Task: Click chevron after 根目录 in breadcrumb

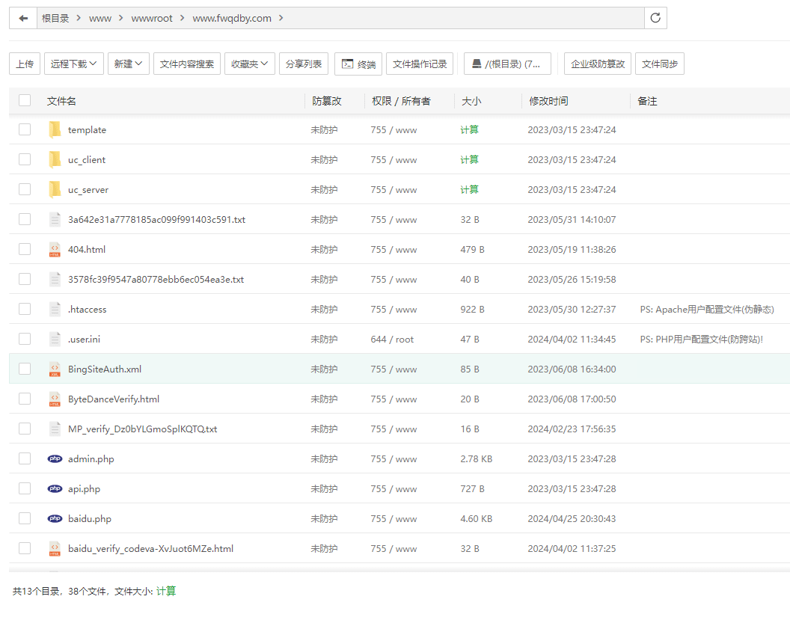Action: pos(79,18)
